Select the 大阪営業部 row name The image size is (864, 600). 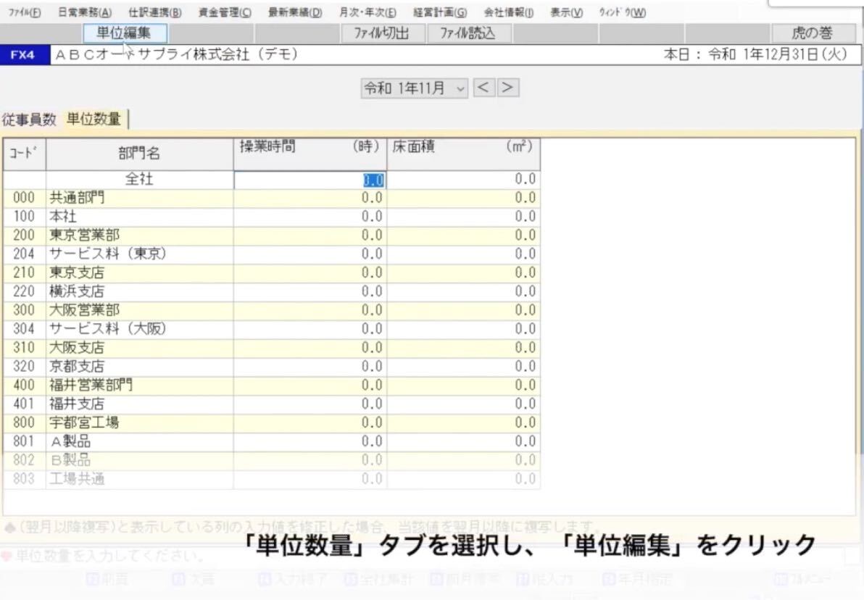click(x=139, y=311)
